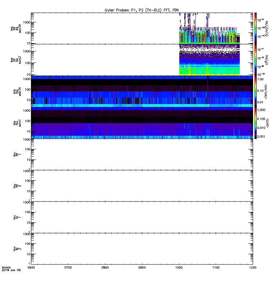Click the "<|mV/m|>" color bar unit label

click(266, 92)
